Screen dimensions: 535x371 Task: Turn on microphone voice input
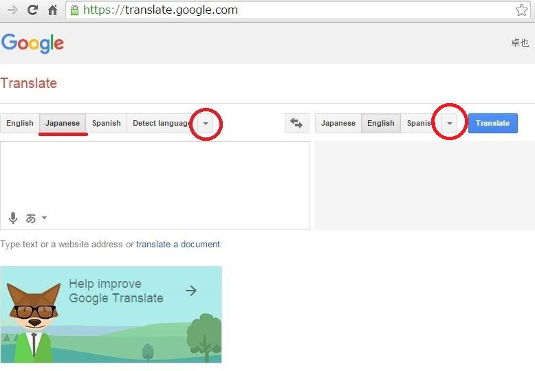pos(13,218)
